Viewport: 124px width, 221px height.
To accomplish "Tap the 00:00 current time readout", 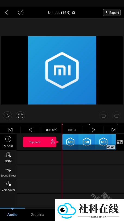I will [x=52, y=130].
